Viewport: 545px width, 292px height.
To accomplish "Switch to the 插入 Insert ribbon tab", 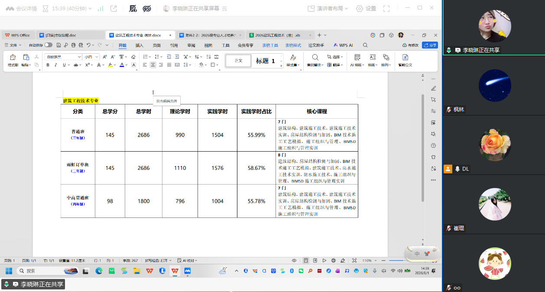I will click(x=139, y=45).
